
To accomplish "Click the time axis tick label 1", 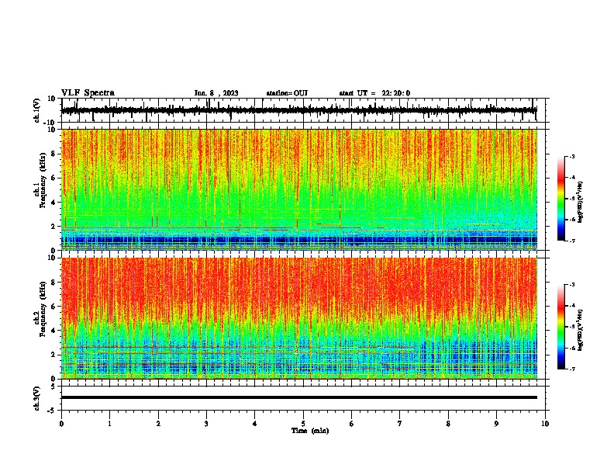I will (109, 424).
